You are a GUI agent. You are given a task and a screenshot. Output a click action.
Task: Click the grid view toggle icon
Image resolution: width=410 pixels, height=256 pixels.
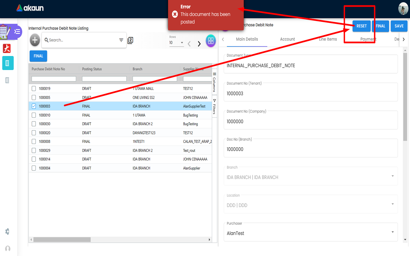click(x=211, y=41)
